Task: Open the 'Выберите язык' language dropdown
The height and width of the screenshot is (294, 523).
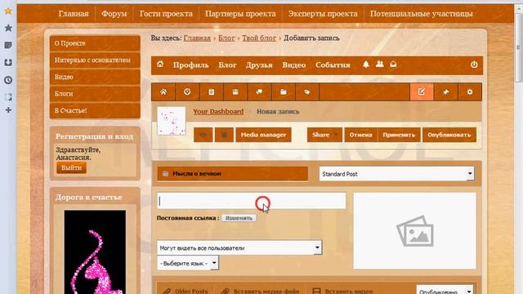Action: 188,263
